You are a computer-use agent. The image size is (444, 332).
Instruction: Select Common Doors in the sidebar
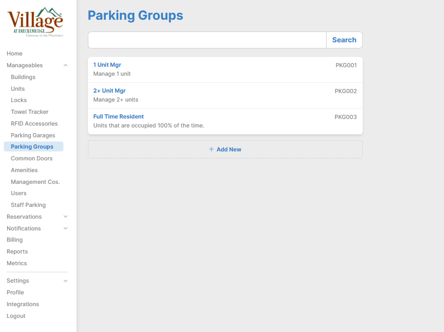(x=31, y=158)
